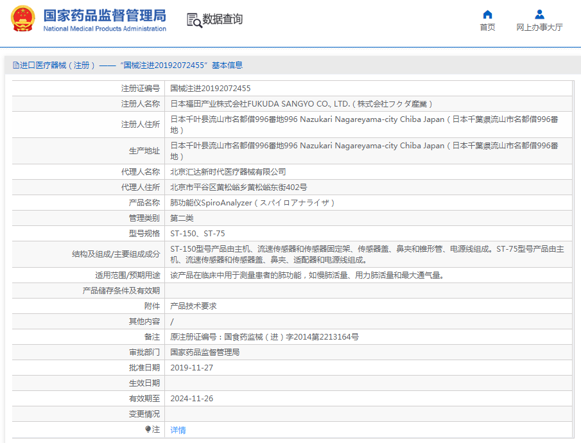This screenshot has height=443, width=581.
Task: Click the agent name 北京汇达新时代医疗器械有限公司
Action: click(x=228, y=172)
